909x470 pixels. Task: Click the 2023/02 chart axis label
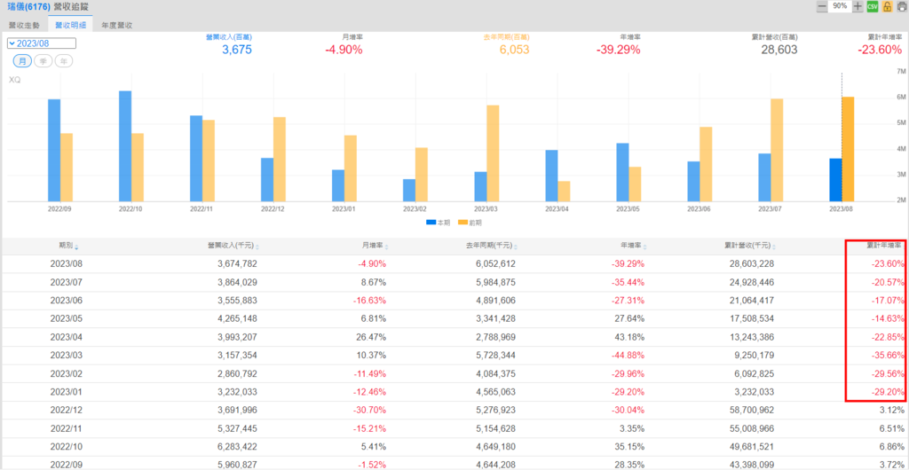coord(415,208)
